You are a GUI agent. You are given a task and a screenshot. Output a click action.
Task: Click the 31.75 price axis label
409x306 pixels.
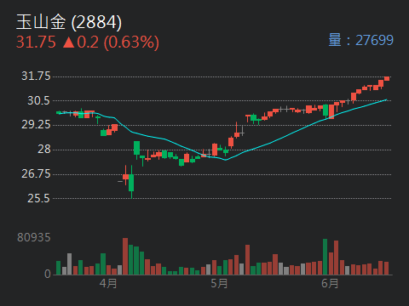[36, 76]
